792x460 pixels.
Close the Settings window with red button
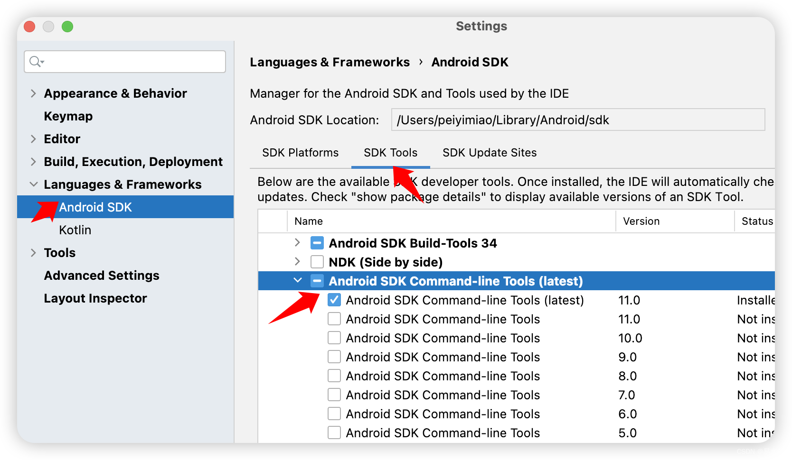29,27
